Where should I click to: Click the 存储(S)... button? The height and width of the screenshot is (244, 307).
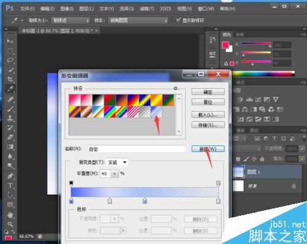[208, 125]
